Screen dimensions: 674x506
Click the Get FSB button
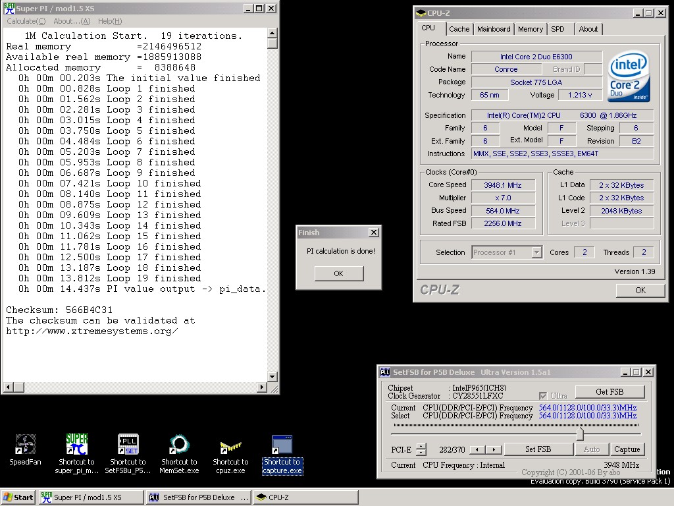pyautogui.click(x=609, y=392)
